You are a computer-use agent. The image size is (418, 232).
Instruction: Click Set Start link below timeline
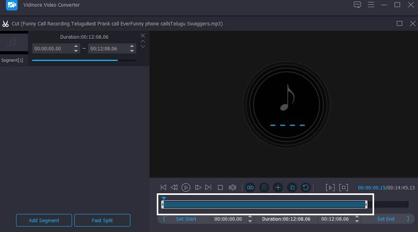pyautogui.click(x=186, y=219)
